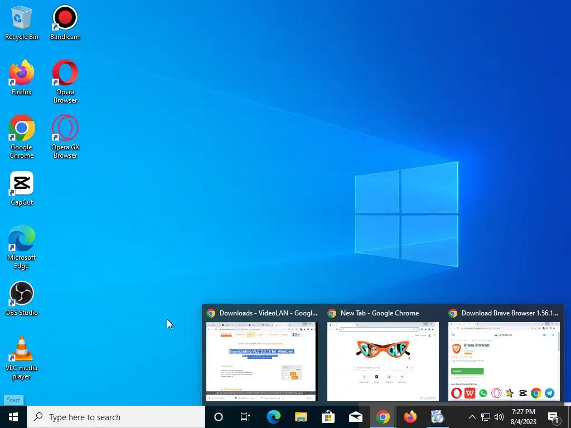Open the network status tray icon
The width and height of the screenshot is (571, 428).
pos(486,417)
